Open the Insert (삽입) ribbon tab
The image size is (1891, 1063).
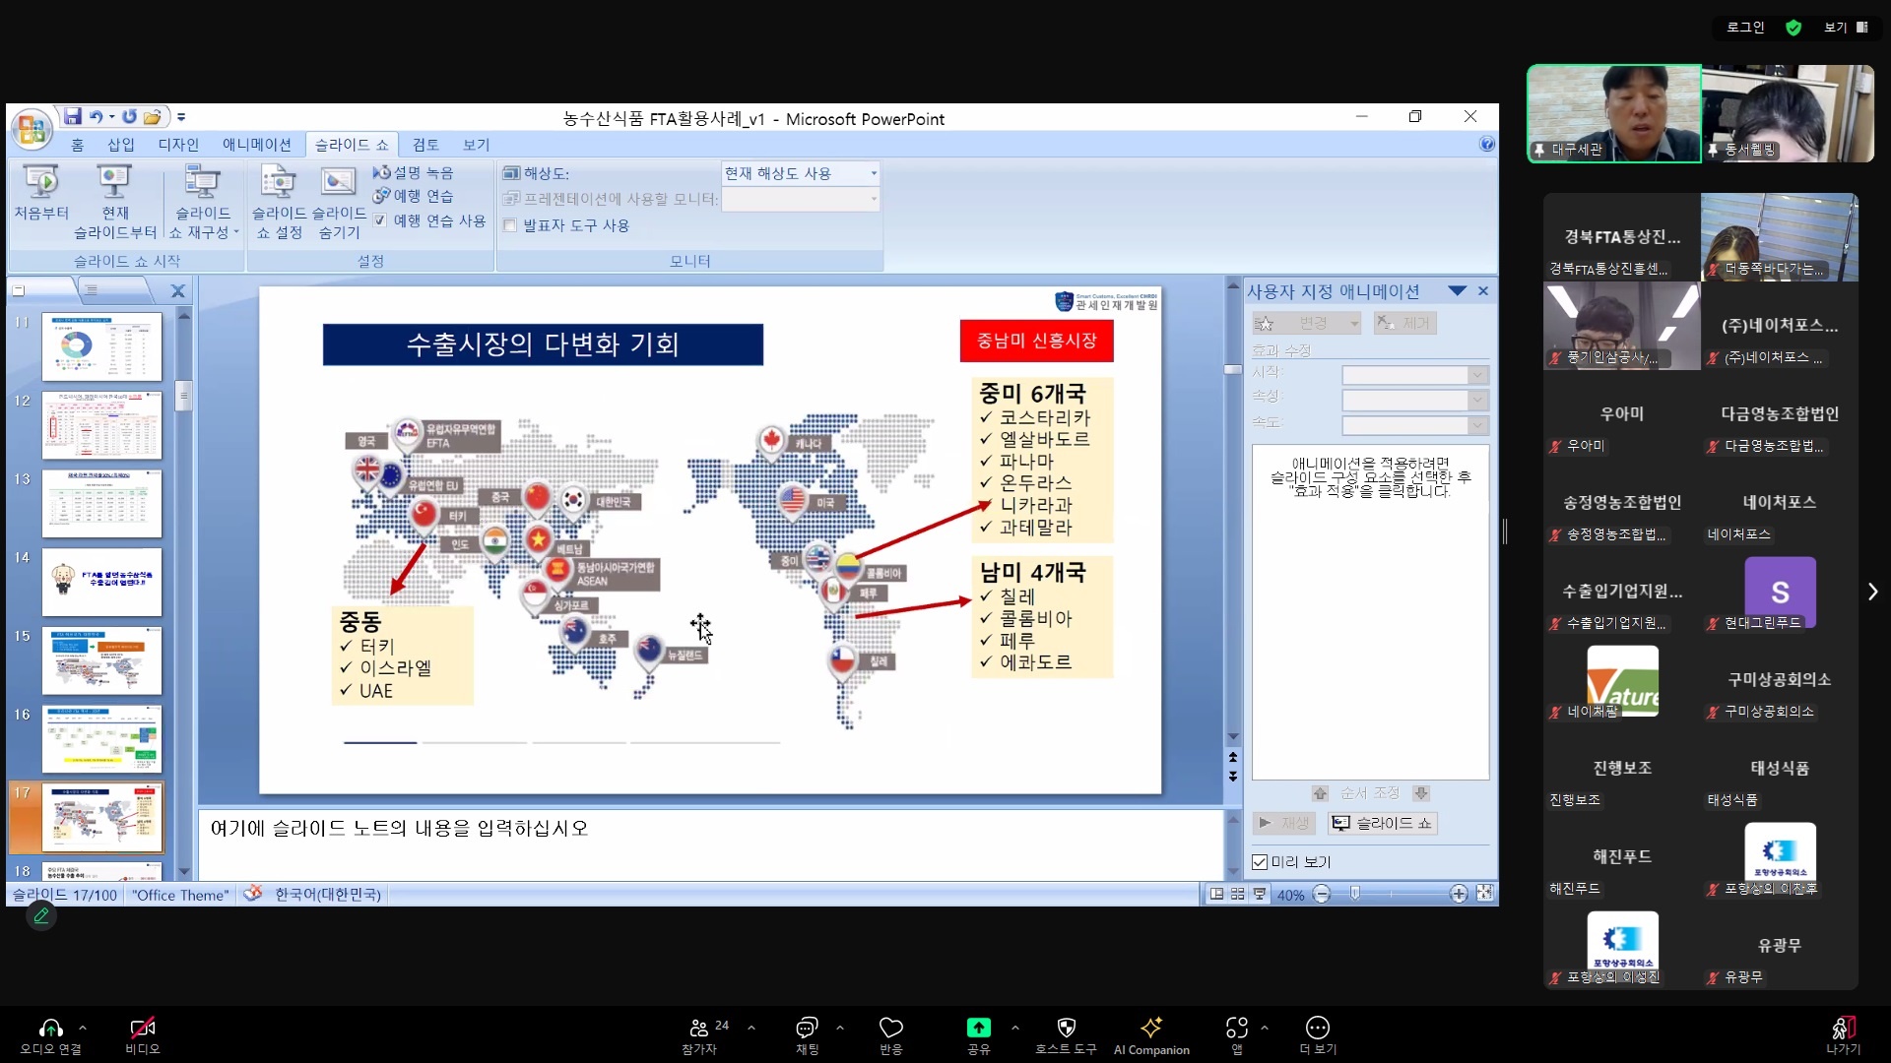121,145
